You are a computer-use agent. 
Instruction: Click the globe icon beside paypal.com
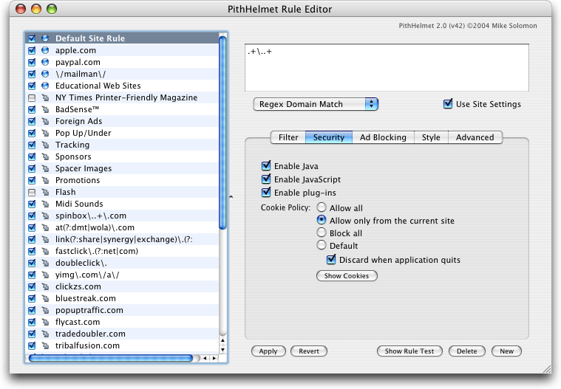(x=45, y=62)
